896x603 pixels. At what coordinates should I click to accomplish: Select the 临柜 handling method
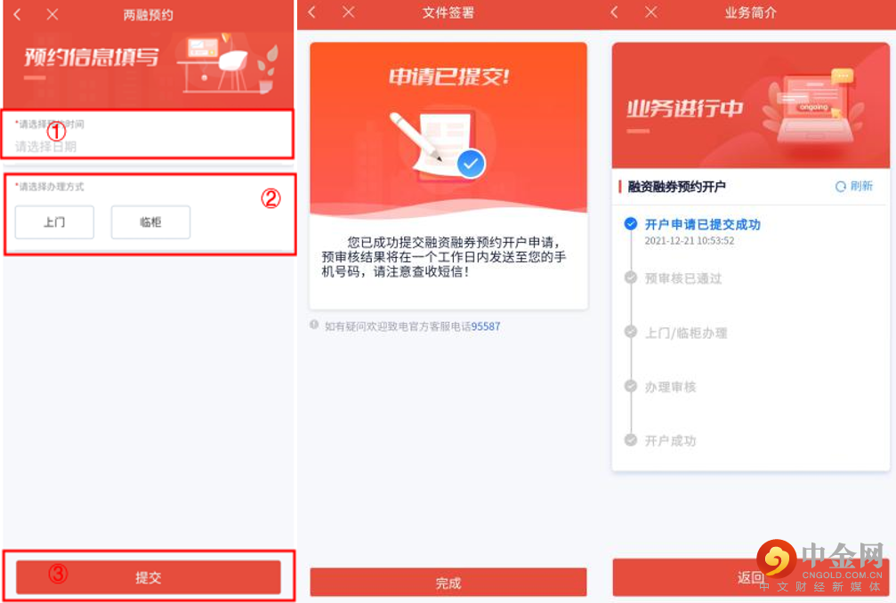[150, 222]
